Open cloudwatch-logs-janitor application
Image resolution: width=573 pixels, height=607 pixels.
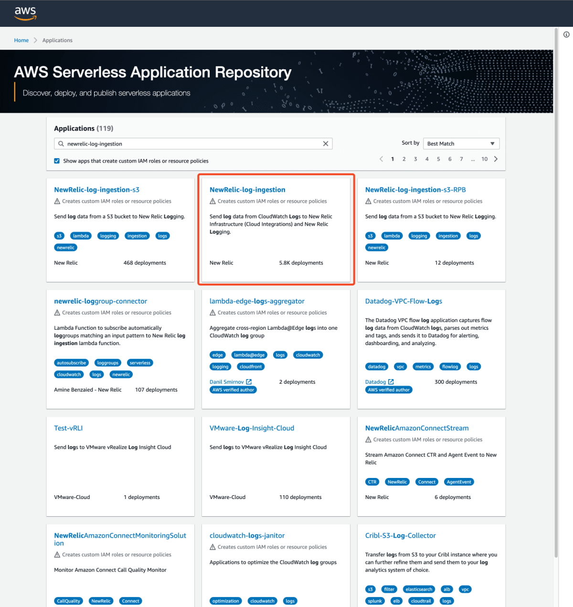coord(247,536)
